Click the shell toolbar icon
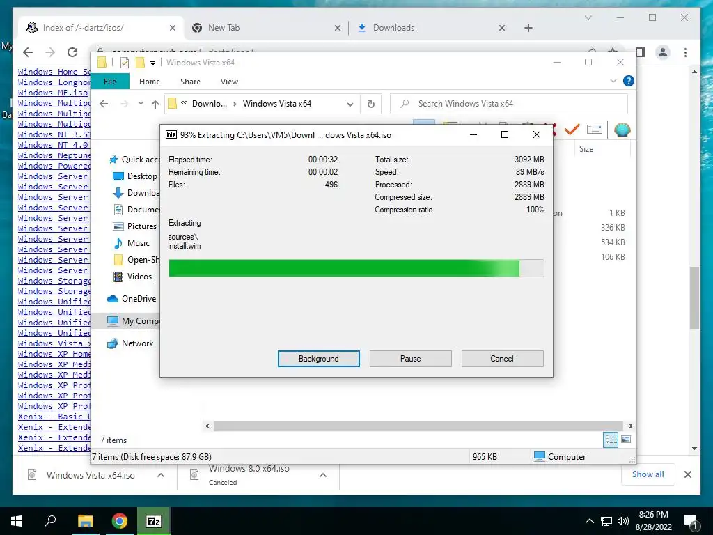713x535 pixels. [x=622, y=130]
